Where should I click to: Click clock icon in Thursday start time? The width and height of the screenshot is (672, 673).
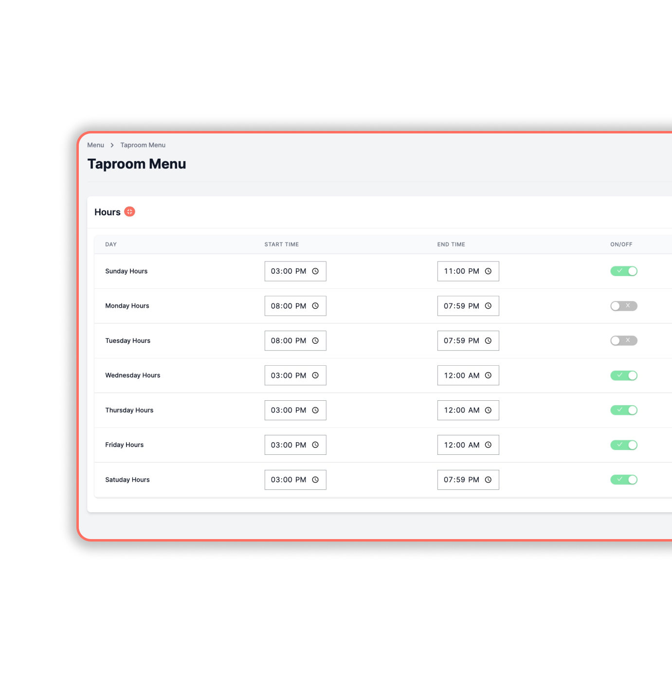pyautogui.click(x=315, y=411)
